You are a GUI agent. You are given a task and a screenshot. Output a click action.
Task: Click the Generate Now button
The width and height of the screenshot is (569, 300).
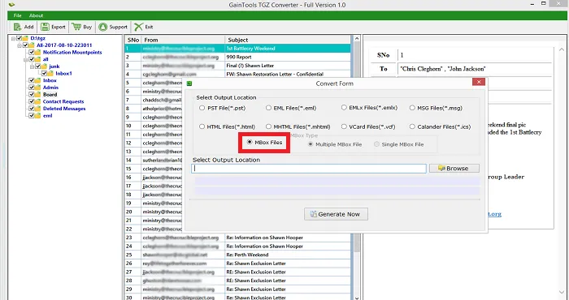pyautogui.click(x=336, y=214)
